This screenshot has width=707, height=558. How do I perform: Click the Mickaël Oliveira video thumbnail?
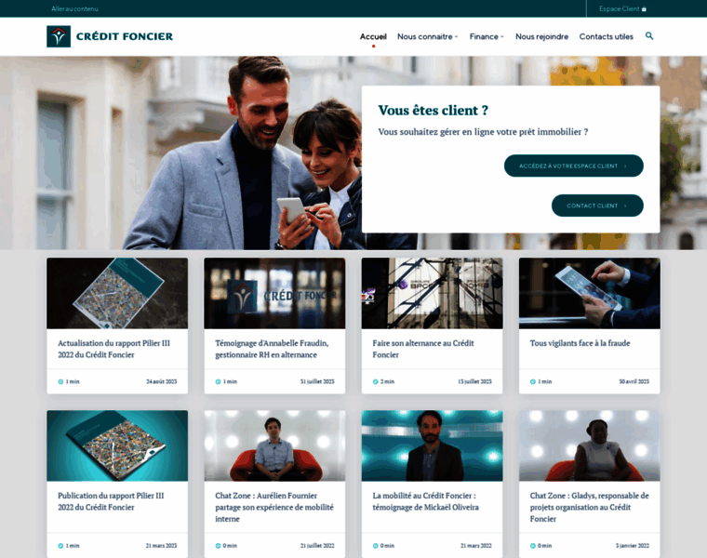pos(432,445)
